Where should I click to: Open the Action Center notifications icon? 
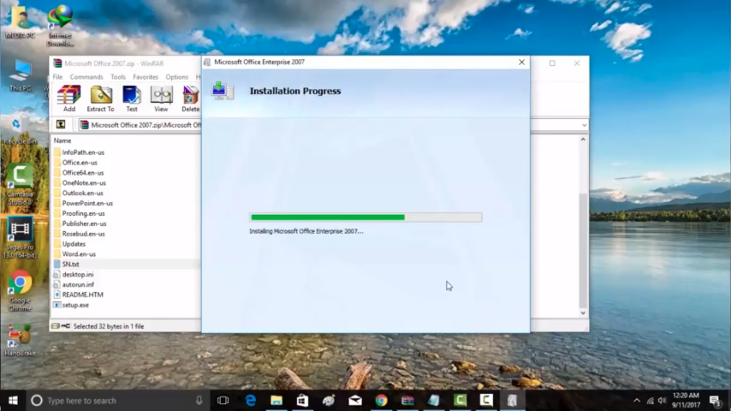coord(716,400)
